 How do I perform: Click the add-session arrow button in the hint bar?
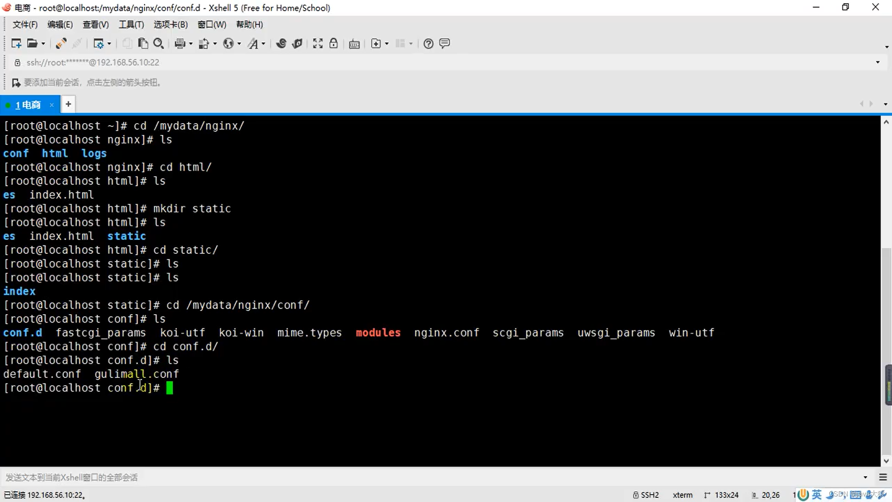click(x=16, y=83)
